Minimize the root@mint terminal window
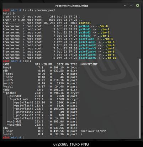Image resolution: width=143 pixels, height=147 pixels. pyautogui.click(x=125, y=5)
